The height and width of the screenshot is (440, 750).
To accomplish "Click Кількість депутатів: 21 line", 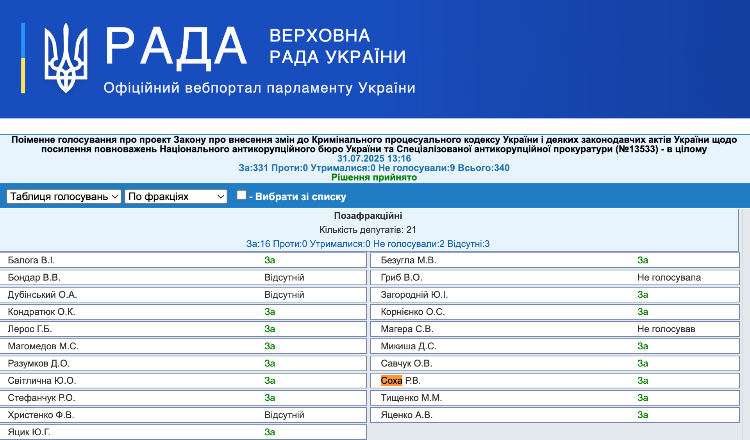I will (368, 230).
